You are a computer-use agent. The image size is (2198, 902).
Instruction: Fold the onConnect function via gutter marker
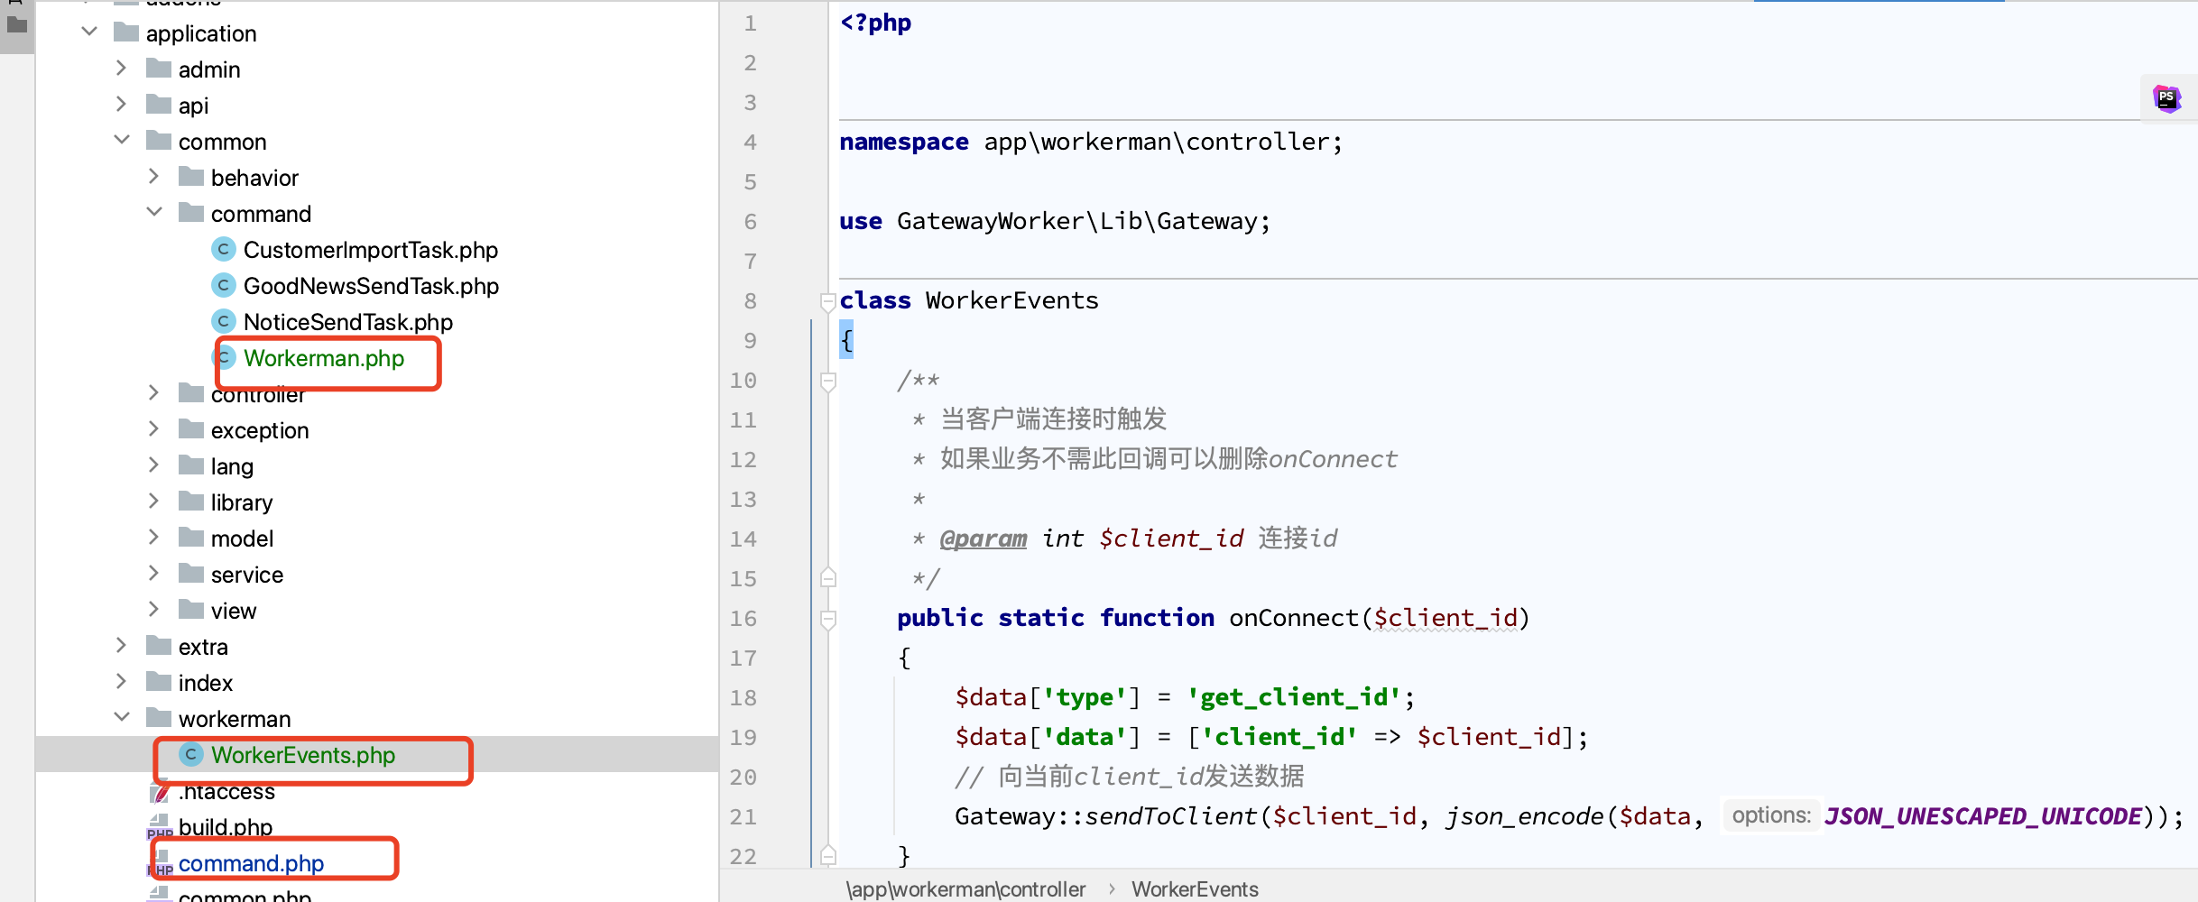coord(828,619)
